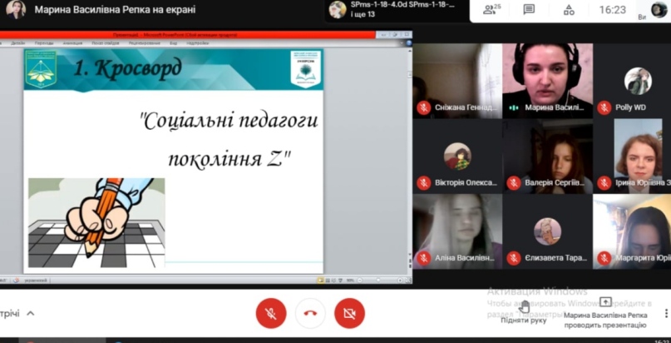Select Аліна Василівн... video tile

[457, 231]
